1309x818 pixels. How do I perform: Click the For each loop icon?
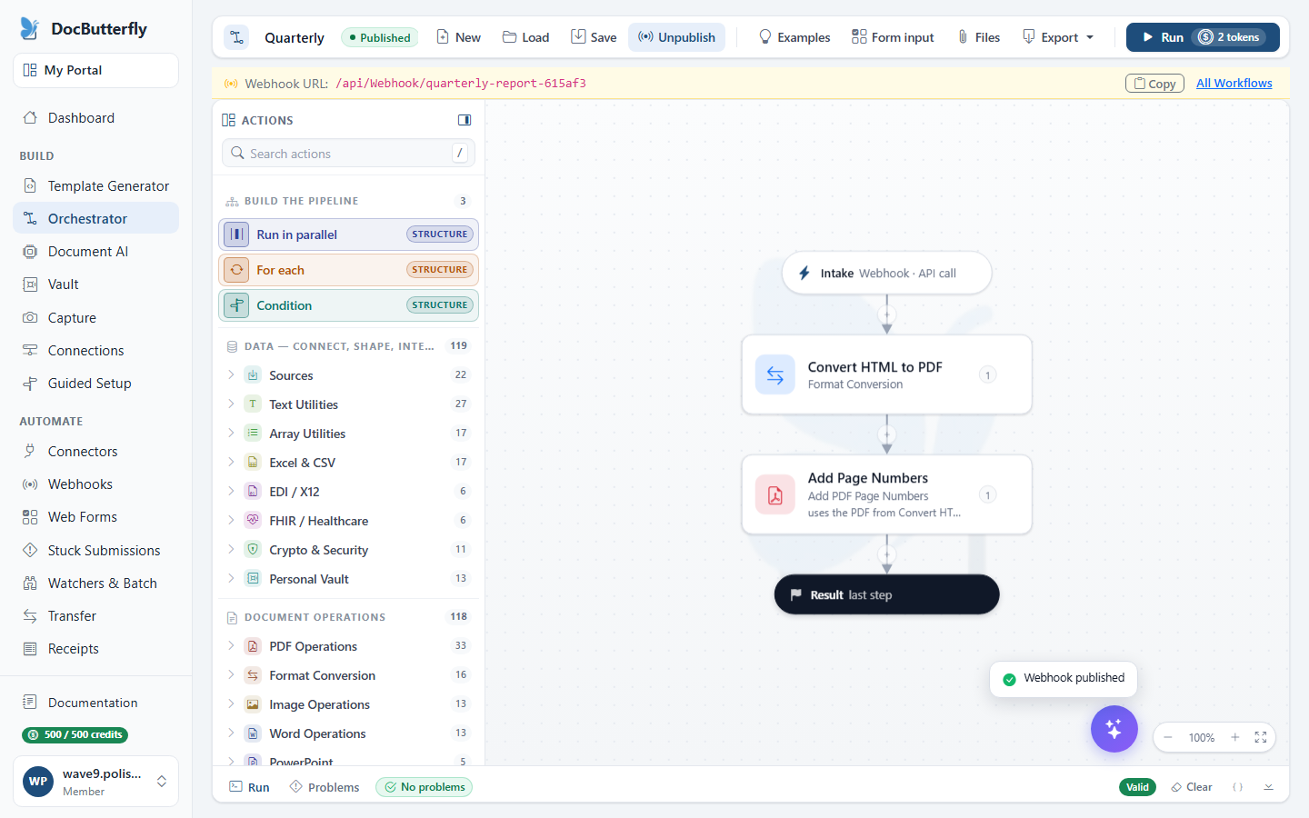coord(236,270)
